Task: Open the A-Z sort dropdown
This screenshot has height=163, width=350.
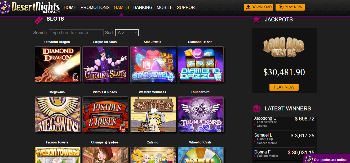Action: (127, 33)
